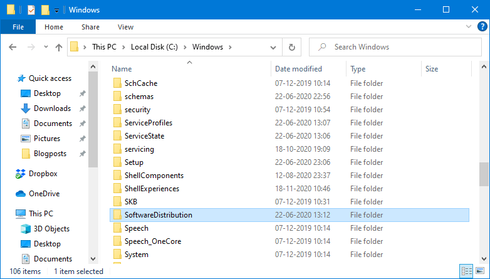Screen dimensions: 490x279
Task: Open Pictures in the navigation pane
Action: point(47,139)
